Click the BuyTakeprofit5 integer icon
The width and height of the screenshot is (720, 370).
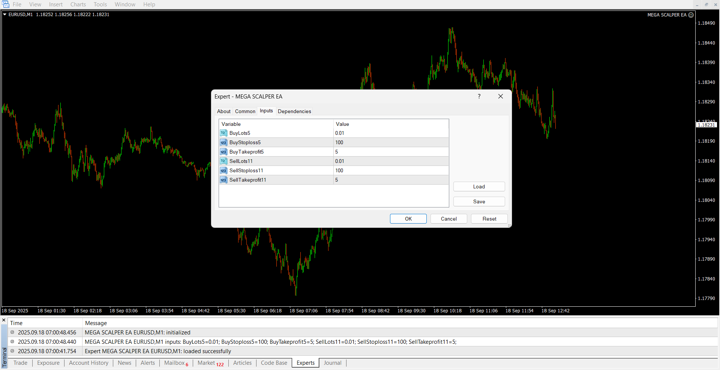(223, 152)
